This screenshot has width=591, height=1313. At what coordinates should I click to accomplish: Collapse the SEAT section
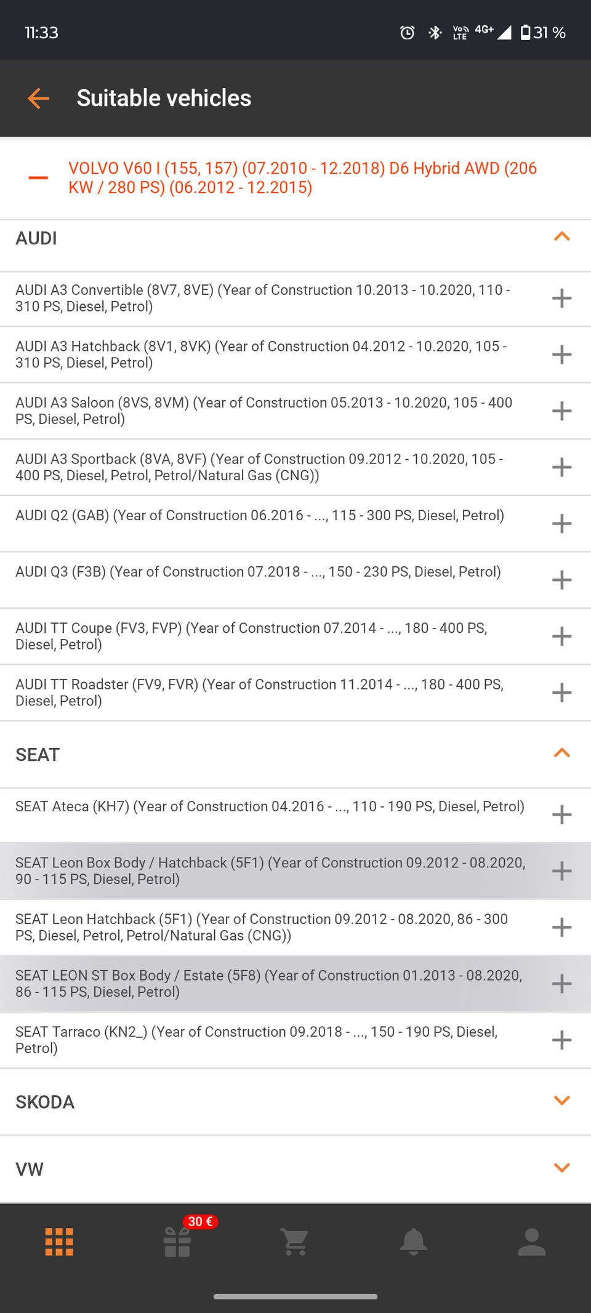[561, 753]
